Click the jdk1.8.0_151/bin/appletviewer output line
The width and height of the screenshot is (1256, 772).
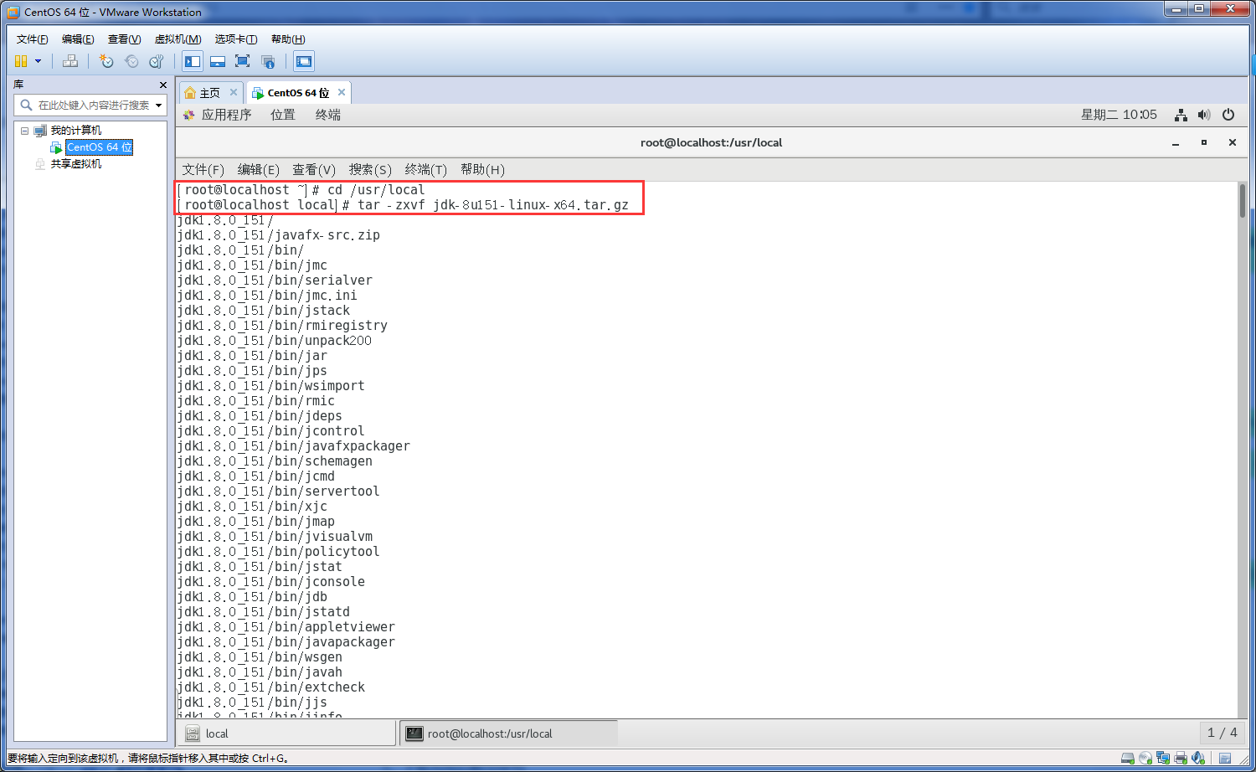click(x=286, y=627)
